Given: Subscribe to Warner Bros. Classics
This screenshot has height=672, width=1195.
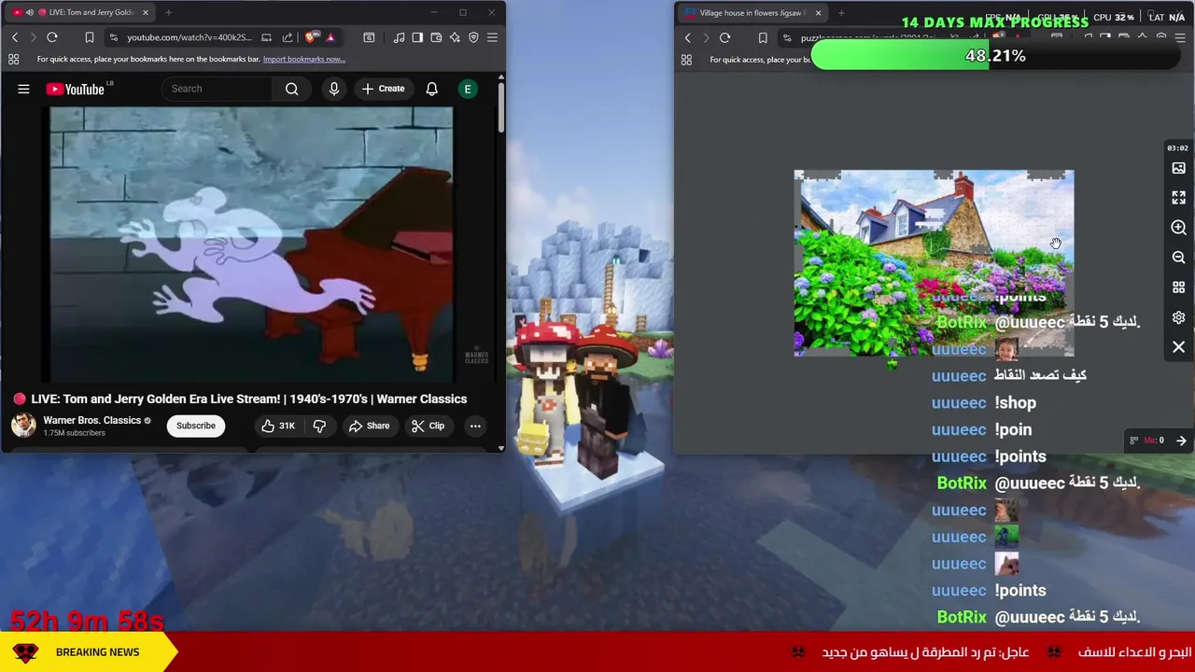Looking at the screenshot, I should coord(196,426).
